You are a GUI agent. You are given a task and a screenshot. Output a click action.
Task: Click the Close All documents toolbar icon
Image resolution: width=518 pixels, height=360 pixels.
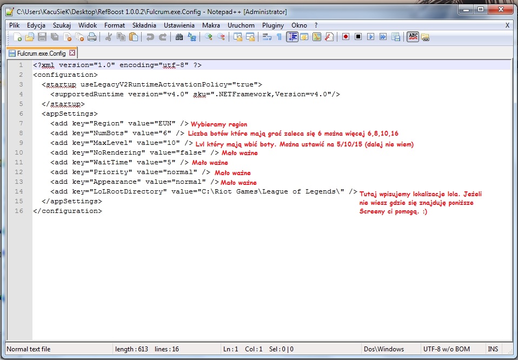tap(79, 37)
